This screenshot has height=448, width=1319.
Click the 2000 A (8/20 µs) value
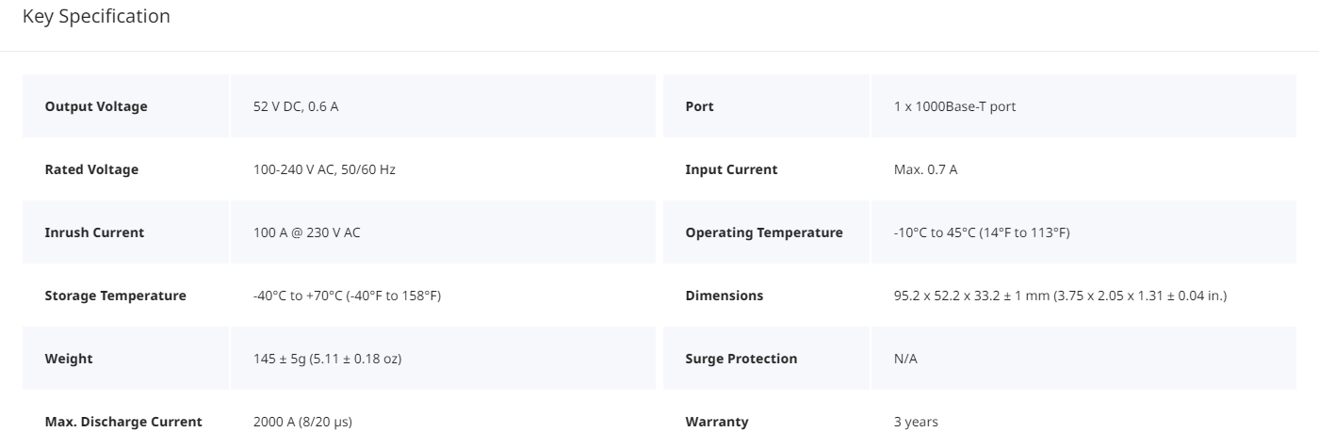[302, 422]
